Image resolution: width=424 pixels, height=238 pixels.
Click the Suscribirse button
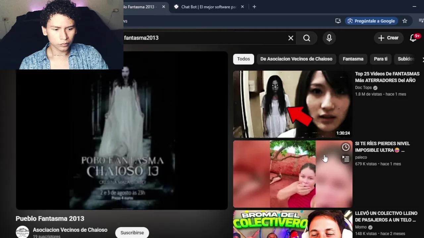tap(132, 233)
